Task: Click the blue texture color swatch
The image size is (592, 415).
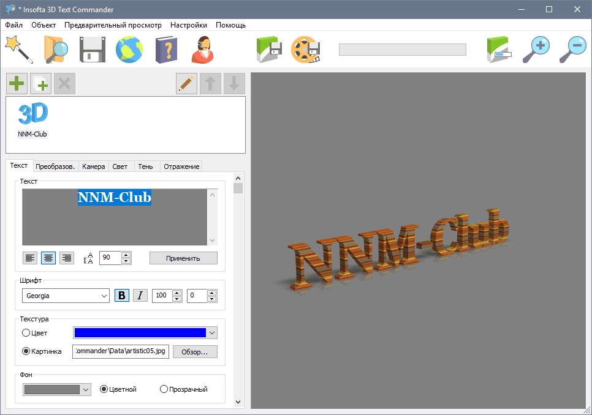Action: 140,332
